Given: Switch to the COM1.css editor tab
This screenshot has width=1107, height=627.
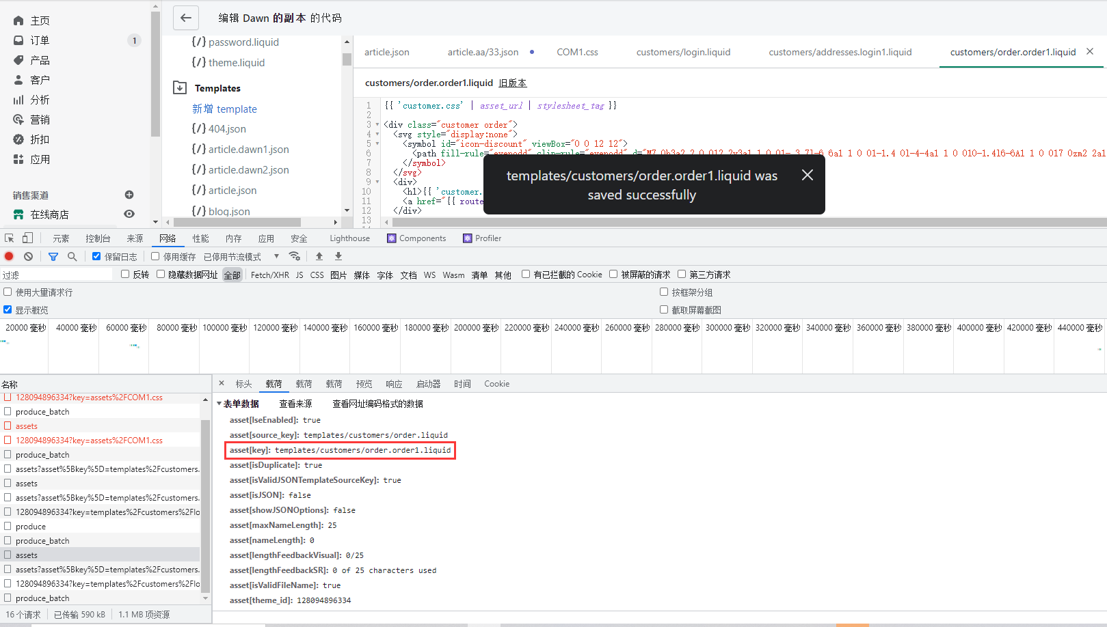Looking at the screenshot, I should point(577,52).
